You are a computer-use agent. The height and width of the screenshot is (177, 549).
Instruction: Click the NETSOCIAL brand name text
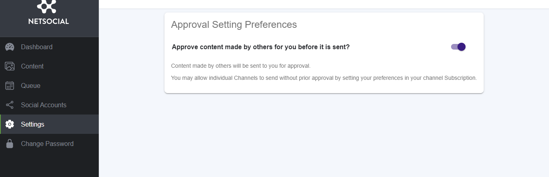click(x=49, y=22)
